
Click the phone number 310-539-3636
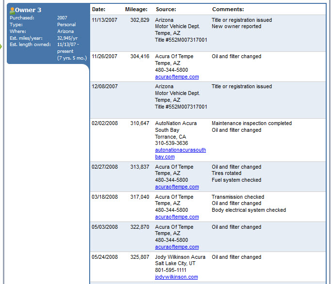(x=172, y=143)
